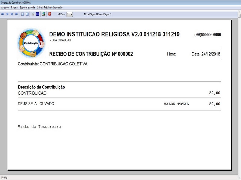Screen dimensions: 241x180
Task: Click DEUS SEJA LOUVADO text
Action: tap(36, 103)
